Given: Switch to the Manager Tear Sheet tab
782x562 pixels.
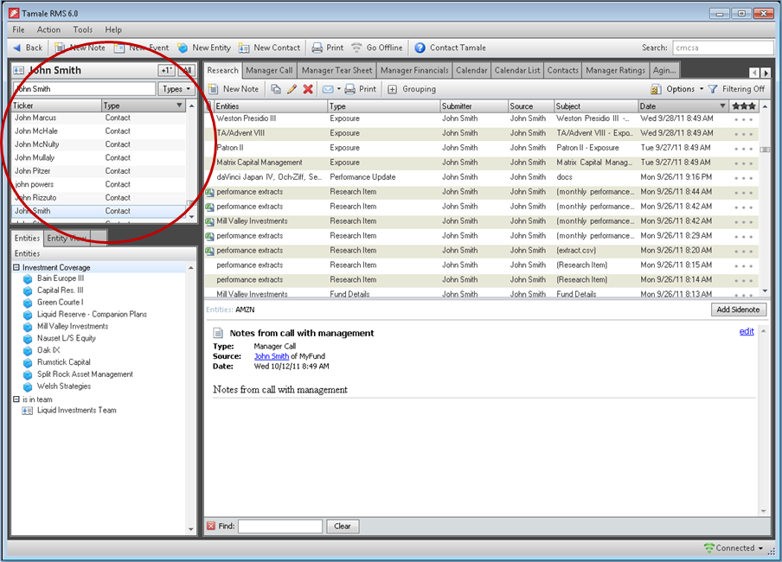Looking at the screenshot, I should (x=337, y=70).
